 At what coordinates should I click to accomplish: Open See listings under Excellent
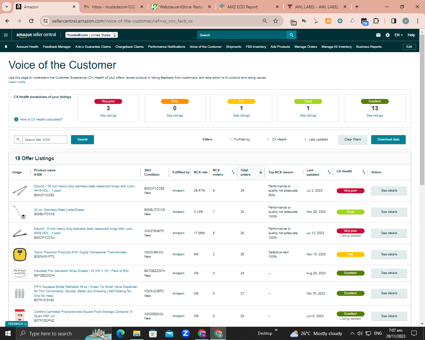pos(375,116)
